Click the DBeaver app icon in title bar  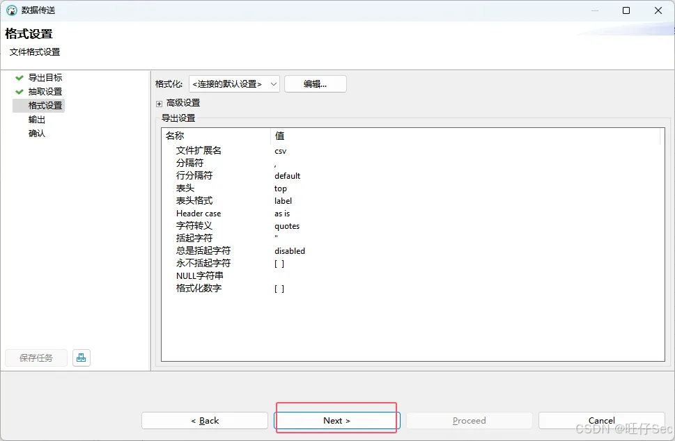tap(12, 10)
